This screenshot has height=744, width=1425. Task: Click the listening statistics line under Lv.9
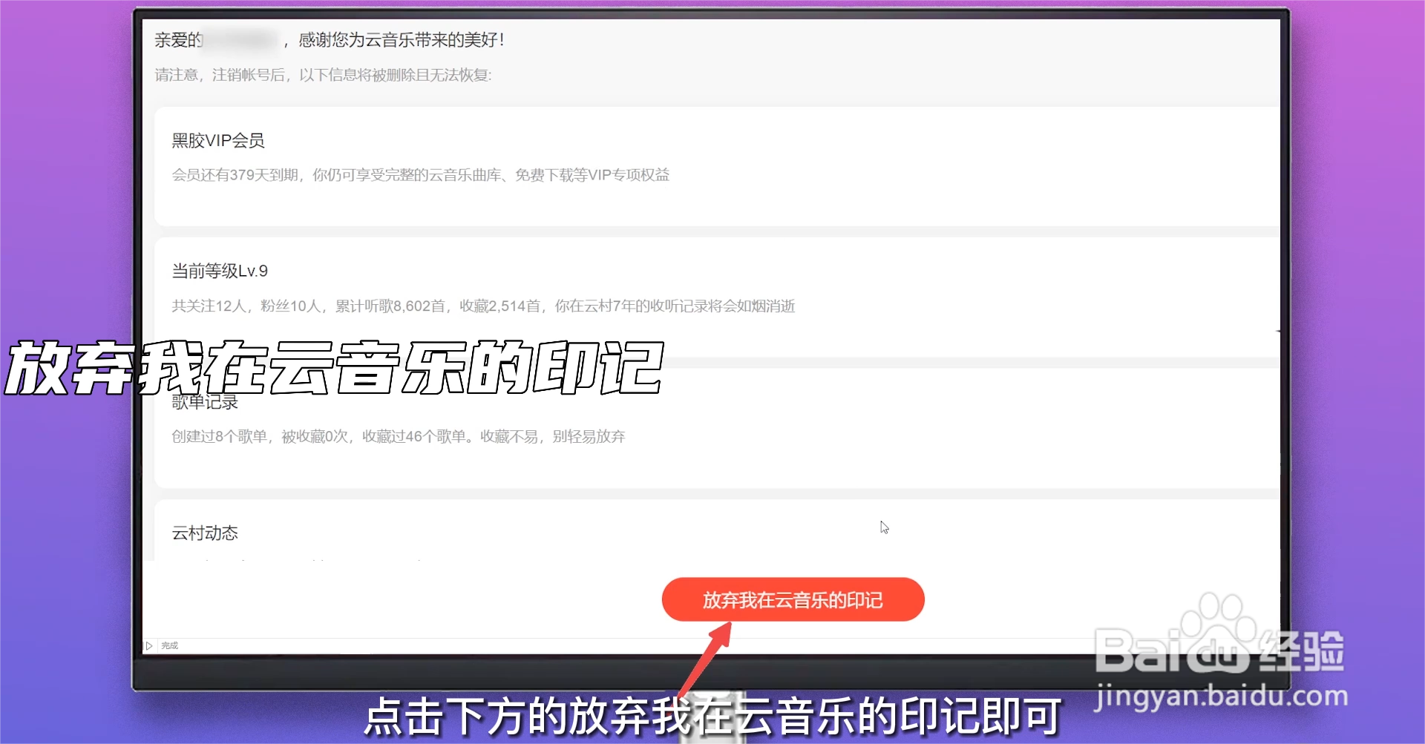pyautogui.click(x=482, y=306)
